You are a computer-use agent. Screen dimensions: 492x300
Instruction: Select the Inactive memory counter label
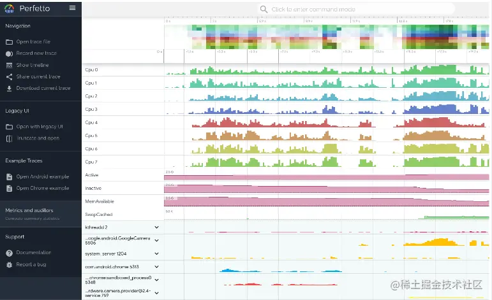coord(93,188)
